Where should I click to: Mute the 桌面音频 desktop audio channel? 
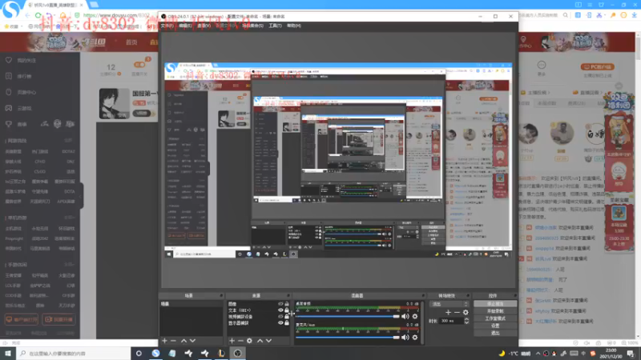coord(405,316)
